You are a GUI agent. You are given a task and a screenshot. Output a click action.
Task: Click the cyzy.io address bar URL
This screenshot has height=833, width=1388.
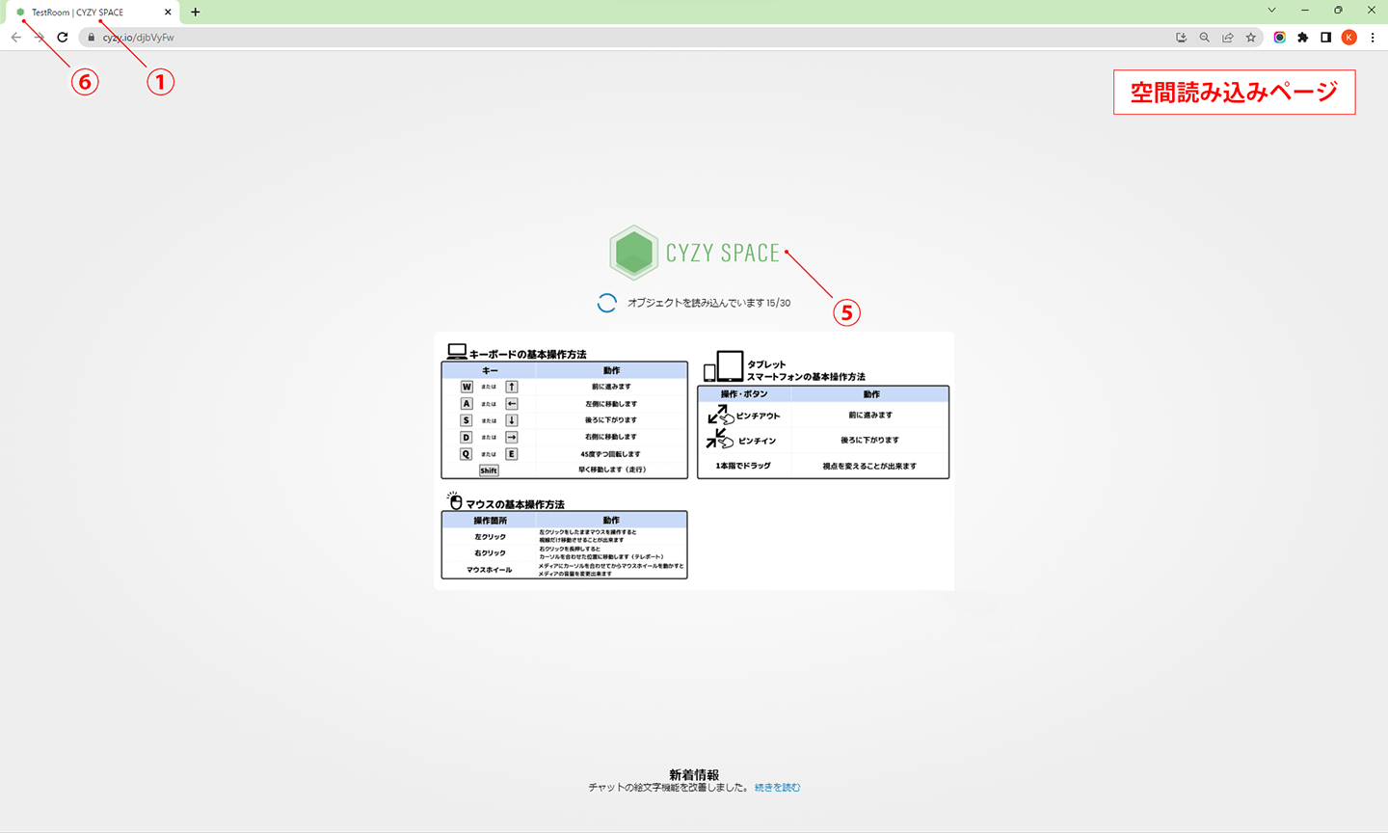click(138, 38)
